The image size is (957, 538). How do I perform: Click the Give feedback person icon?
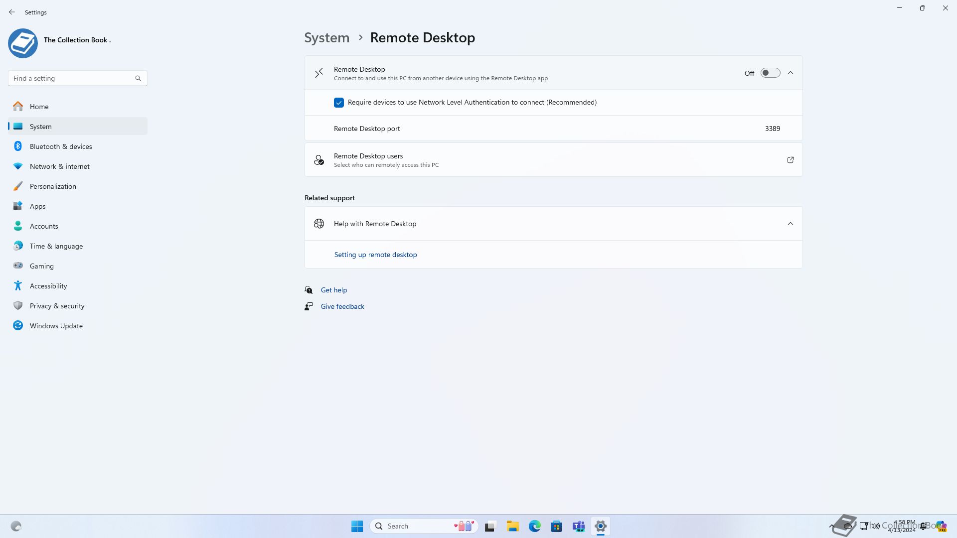click(309, 306)
